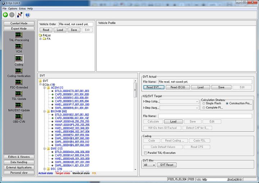Select the ACSM [1] ECU folder icon
The image size is (259, 183).
(x=48, y=88)
